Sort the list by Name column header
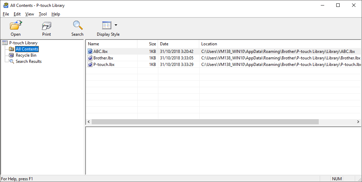The image size is (362, 182). pyautogui.click(x=111, y=44)
